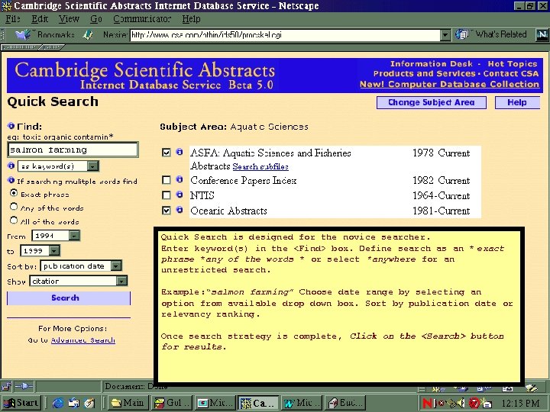Uncheck the Oceanic Abstracts checkbox
The height and width of the screenshot is (412, 550).
(167, 211)
